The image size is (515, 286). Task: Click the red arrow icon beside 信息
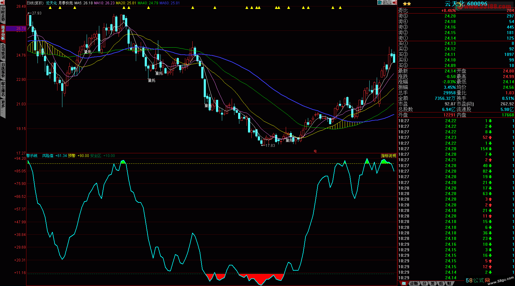click(x=395, y=2)
